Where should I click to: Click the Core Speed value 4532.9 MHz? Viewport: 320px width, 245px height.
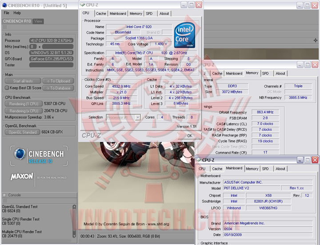point(121,86)
